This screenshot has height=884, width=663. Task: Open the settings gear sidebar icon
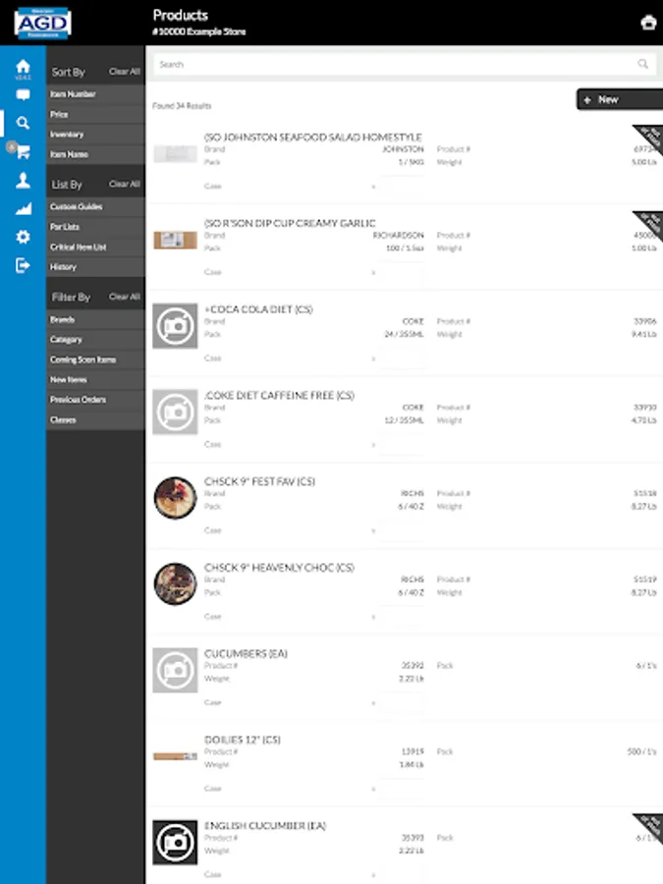[23, 237]
